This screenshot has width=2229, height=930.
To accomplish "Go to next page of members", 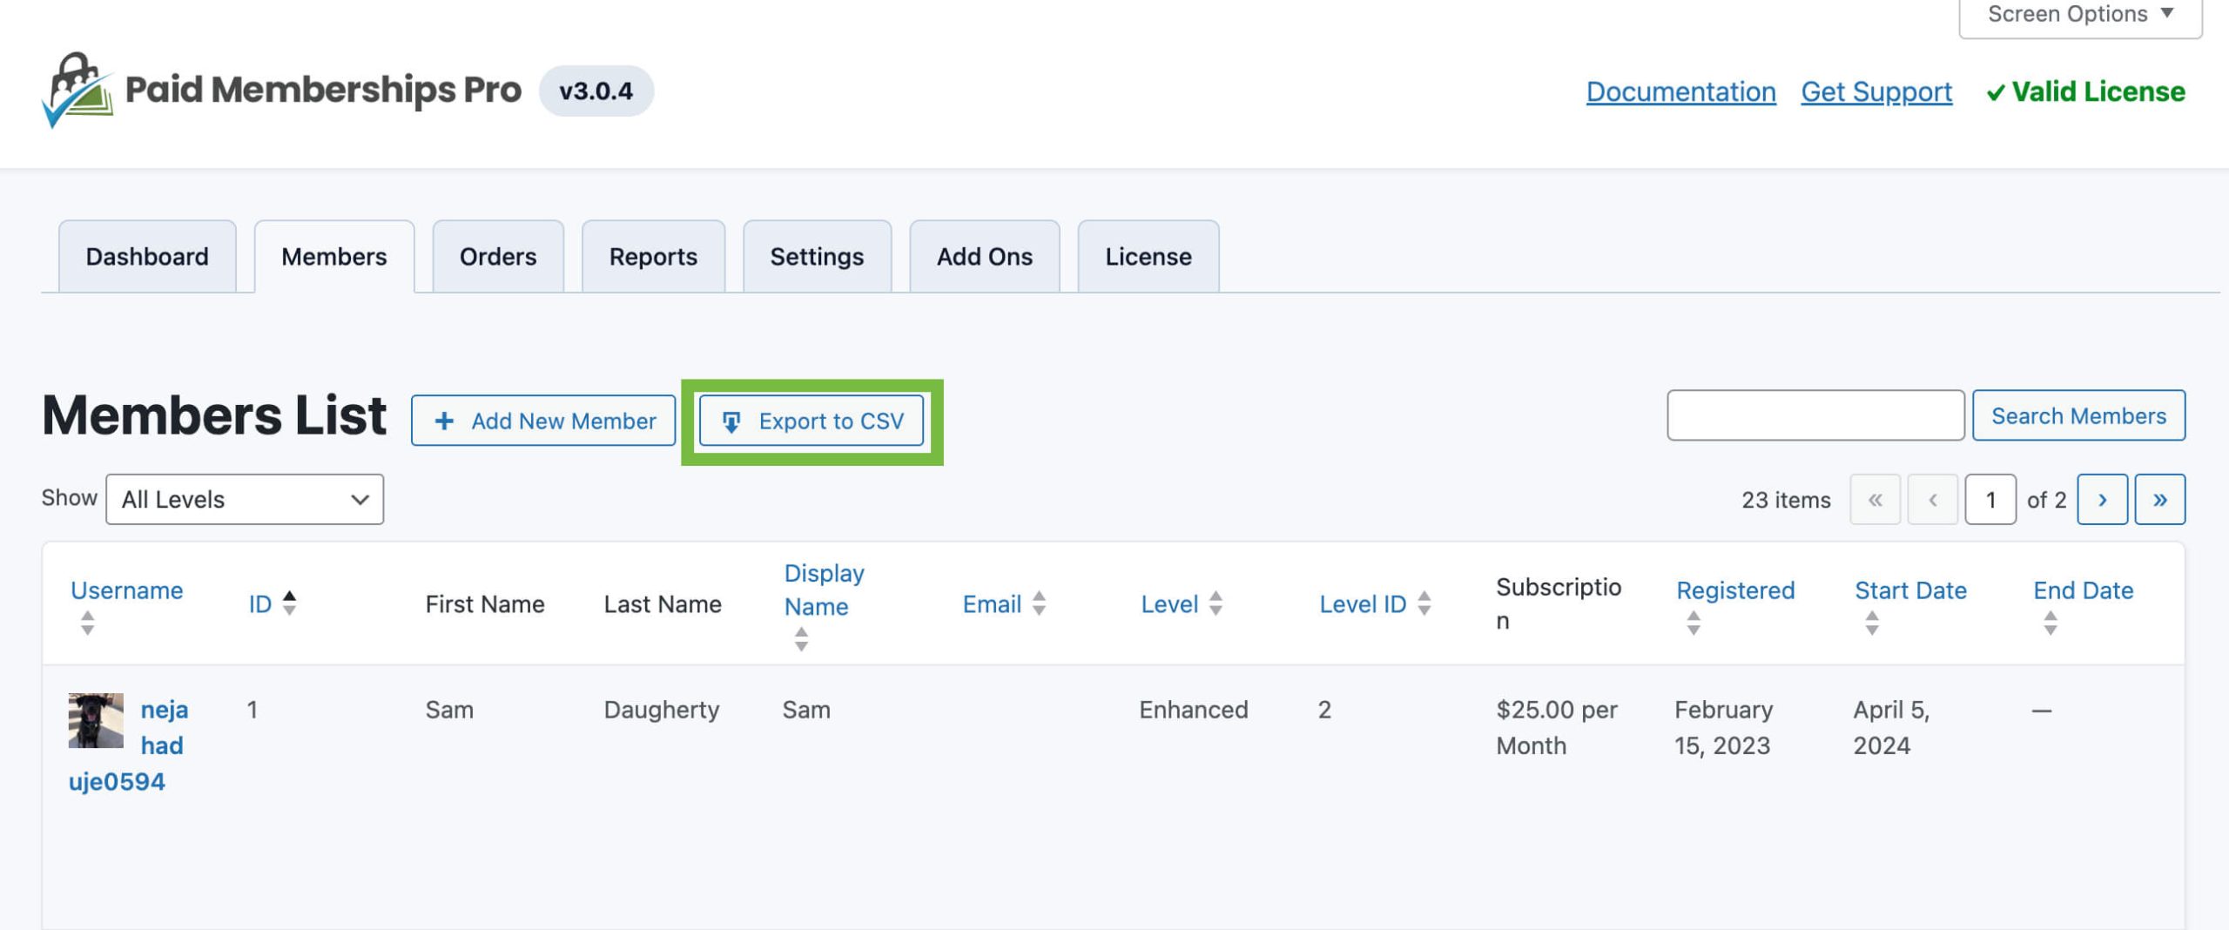I will click(x=2102, y=499).
